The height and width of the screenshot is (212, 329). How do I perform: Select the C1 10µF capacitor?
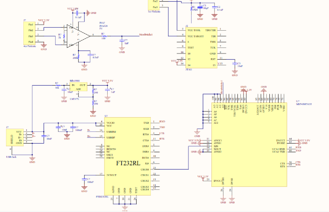[200, 7]
